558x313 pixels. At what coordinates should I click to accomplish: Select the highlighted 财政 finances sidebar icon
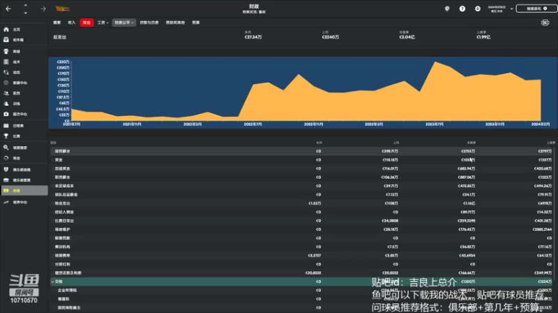coord(6,191)
